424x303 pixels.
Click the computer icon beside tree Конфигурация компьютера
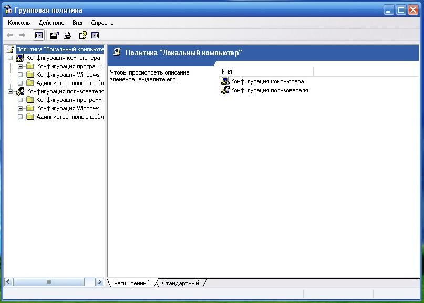[x=20, y=58]
